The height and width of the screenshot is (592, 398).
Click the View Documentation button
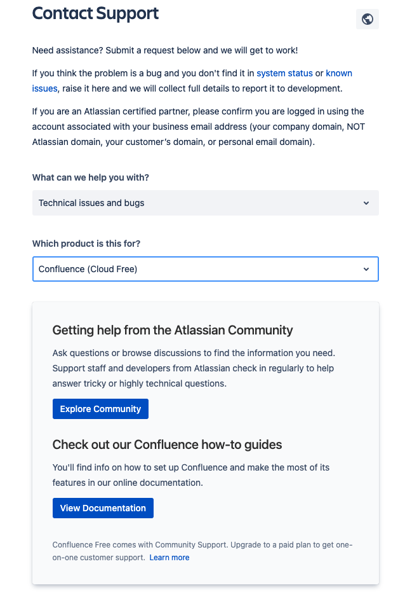(103, 508)
